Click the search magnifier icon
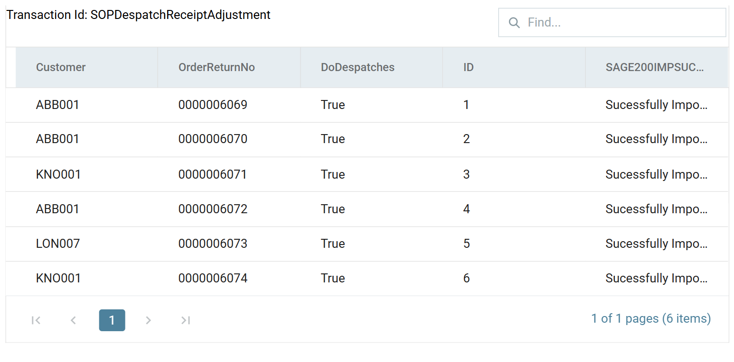The width and height of the screenshot is (734, 362). tap(514, 23)
